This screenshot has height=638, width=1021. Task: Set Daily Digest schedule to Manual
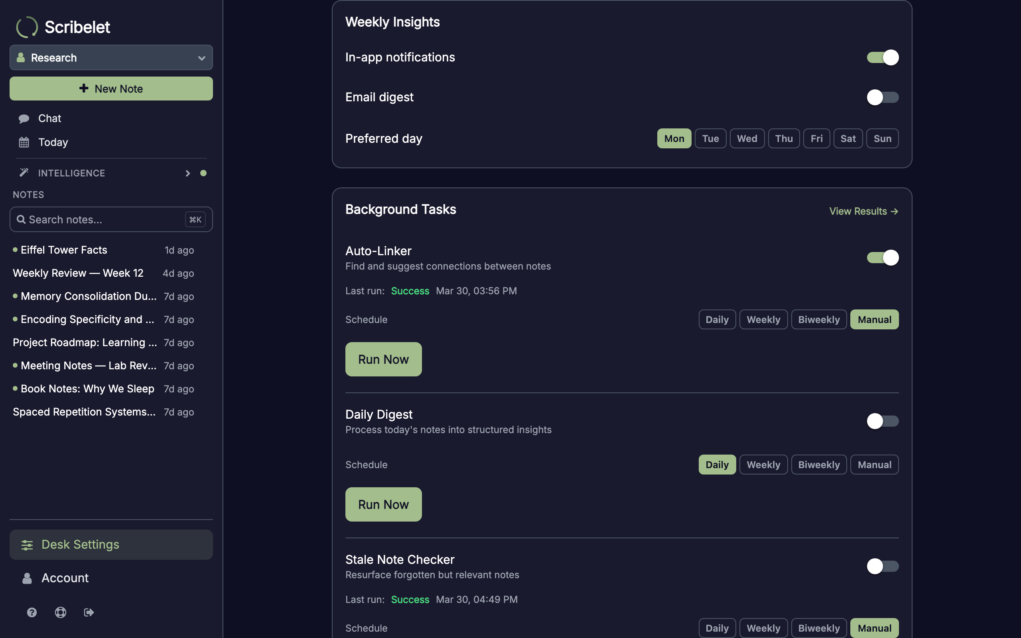(874, 465)
